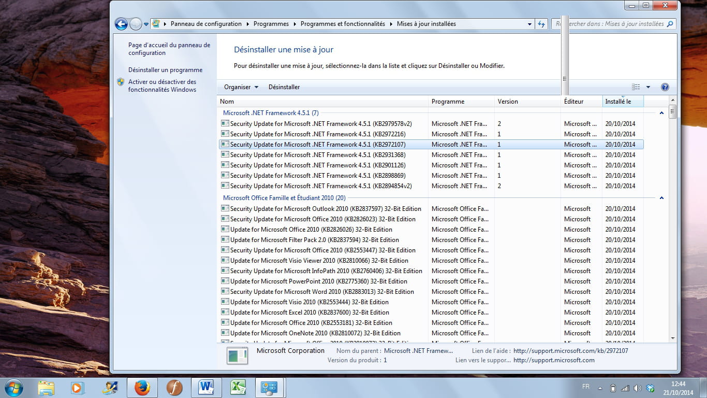Click the blue help question mark icon

(665, 87)
